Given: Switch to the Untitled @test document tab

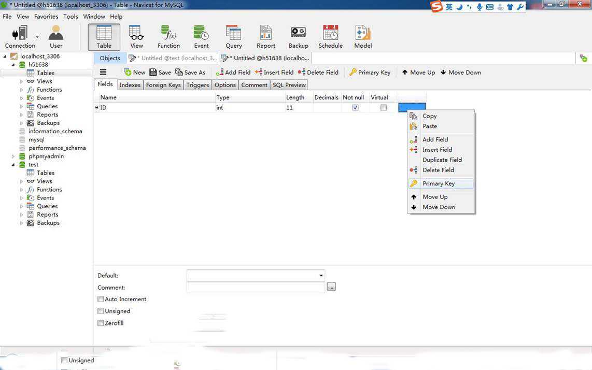Looking at the screenshot, I should pos(173,58).
